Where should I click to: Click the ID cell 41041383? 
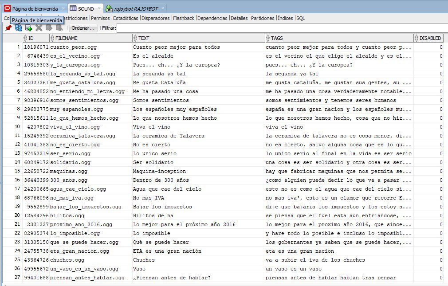coord(36,145)
